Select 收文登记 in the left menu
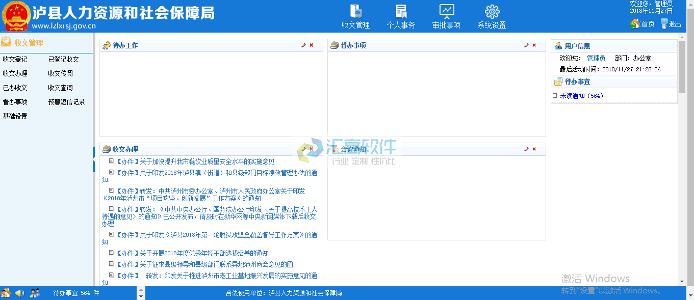The width and height of the screenshot is (694, 300). [15, 59]
